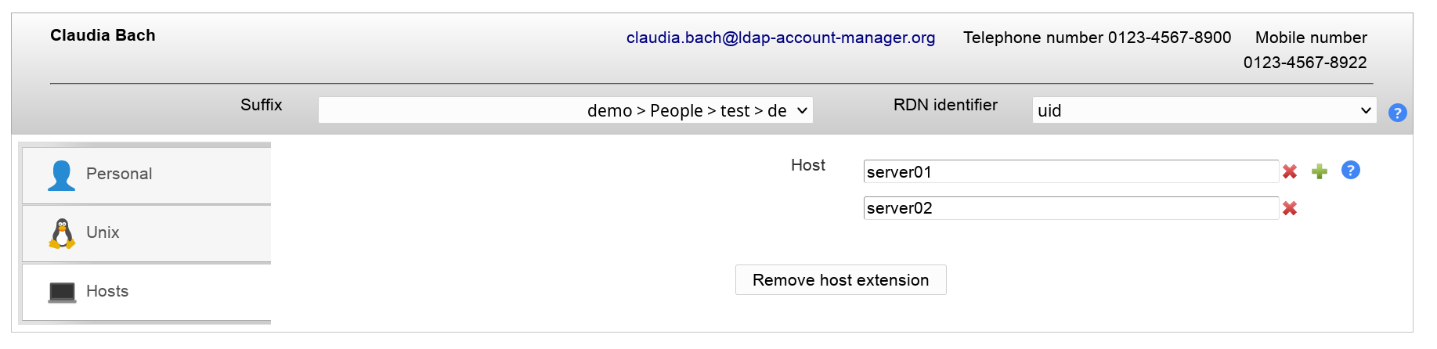Switch to the Unix tab
This screenshot has width=1437, height=349.
click(103, 232)
